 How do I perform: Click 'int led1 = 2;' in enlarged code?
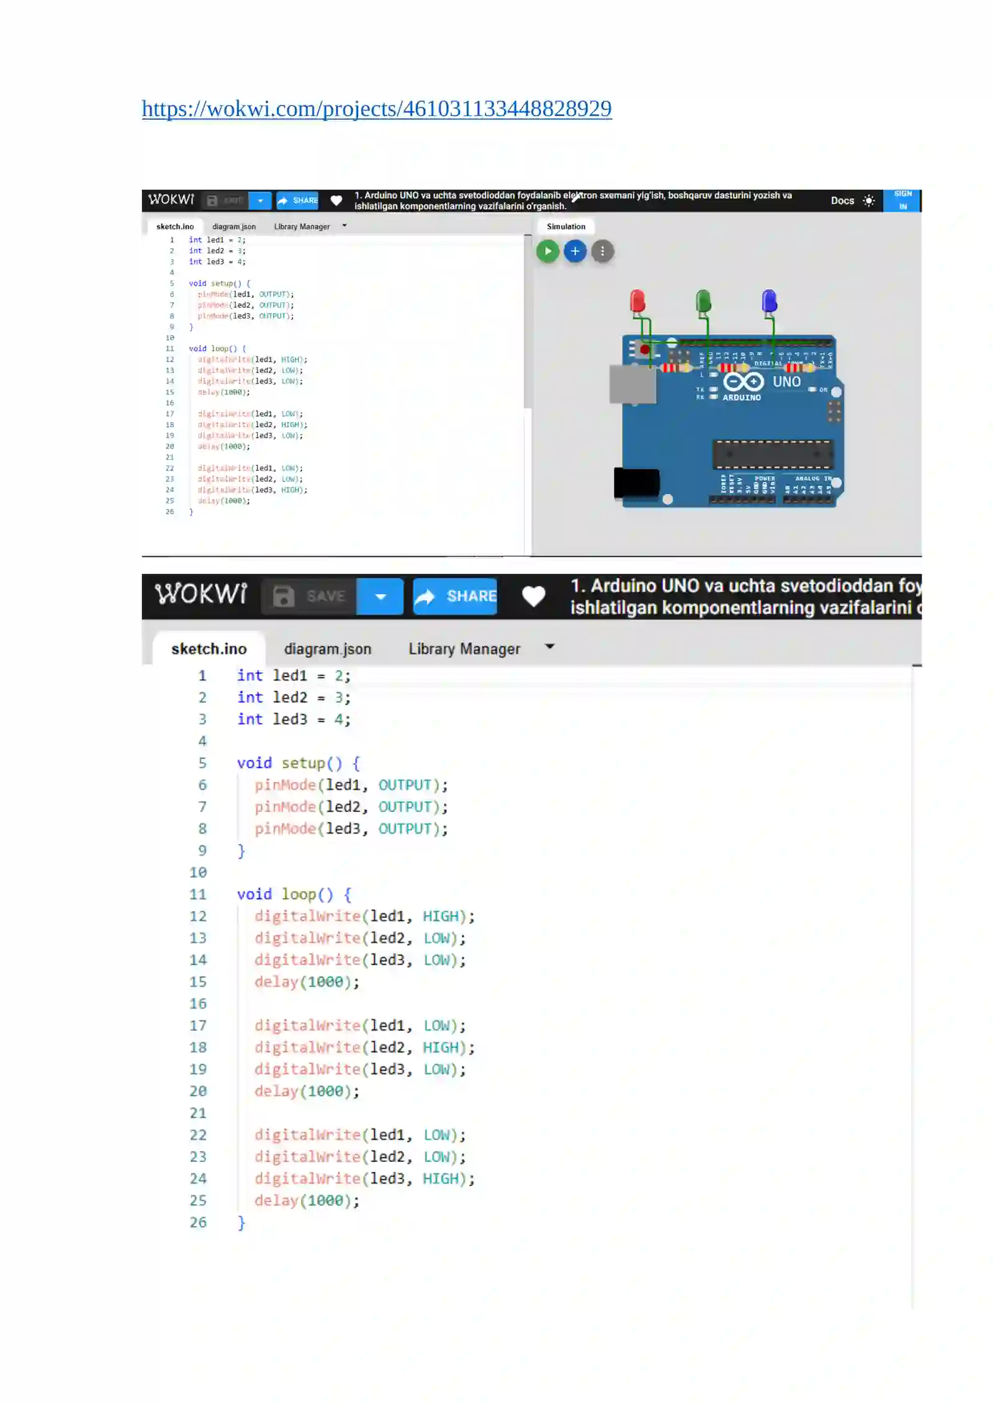293,675
